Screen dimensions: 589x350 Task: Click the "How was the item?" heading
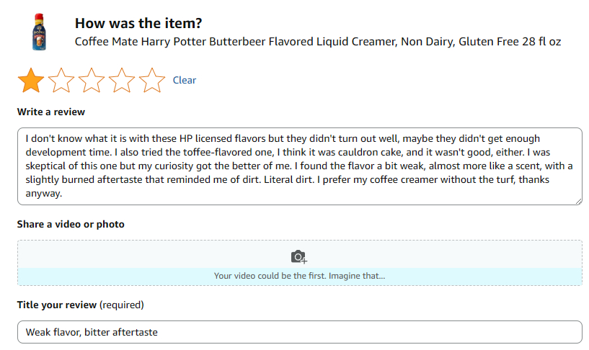[x=139, y=23]
